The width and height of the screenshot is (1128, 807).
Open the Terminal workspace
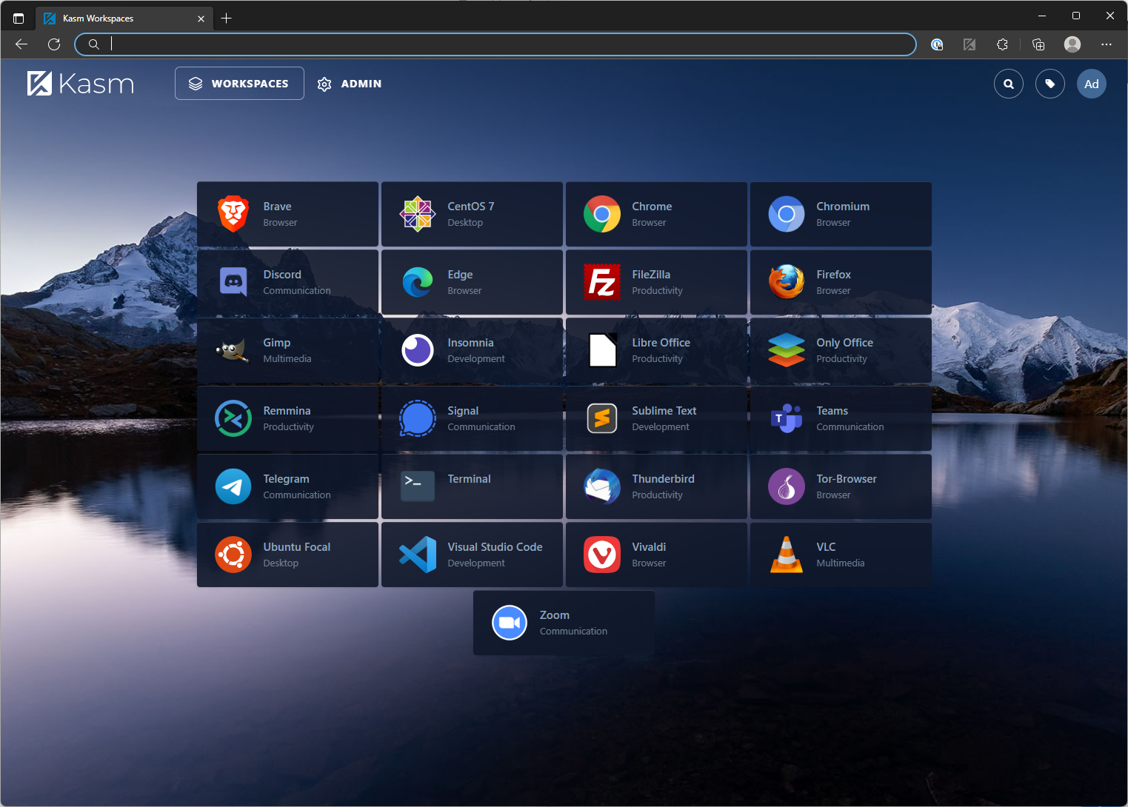(472, 486)
